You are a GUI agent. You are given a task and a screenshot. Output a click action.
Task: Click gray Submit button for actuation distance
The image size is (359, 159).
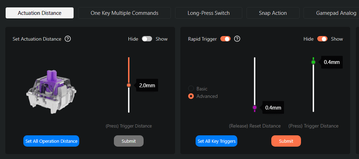(x=129, y=141)
